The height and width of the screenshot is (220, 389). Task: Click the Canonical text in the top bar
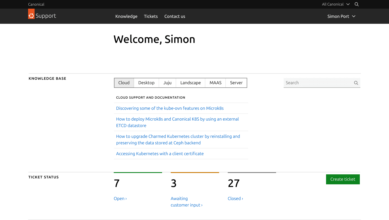tap(36, 4)
